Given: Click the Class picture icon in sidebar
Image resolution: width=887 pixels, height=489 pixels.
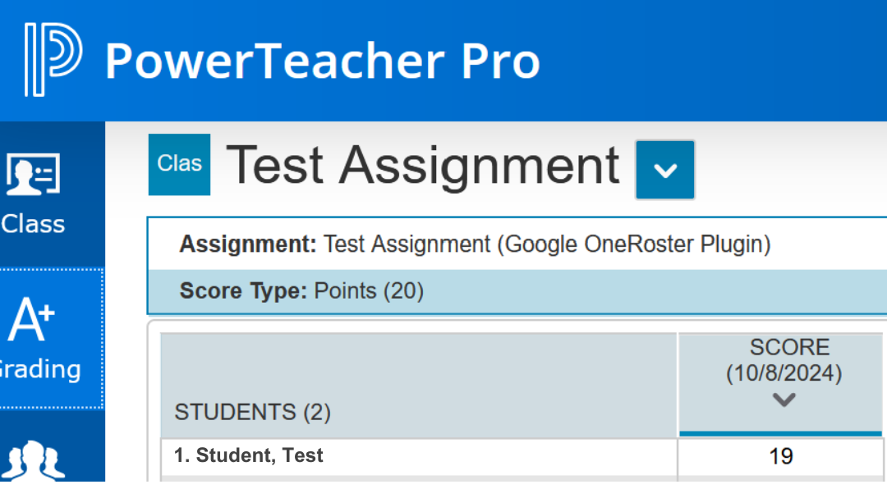Looking at the screenshot, I should pos(31,174).
